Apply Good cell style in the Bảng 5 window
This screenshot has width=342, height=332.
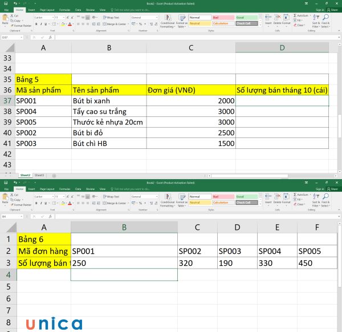pyautogui.click(x=246, y=18)
